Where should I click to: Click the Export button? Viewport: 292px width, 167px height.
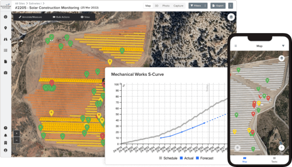(x=218, y=6)
